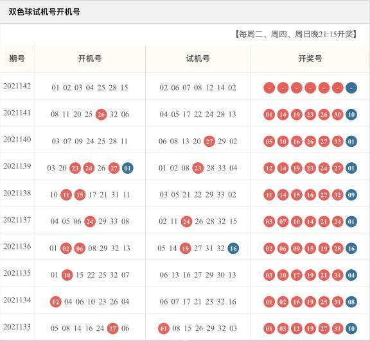Click blue dash ball in row 2021142

click(351, 88)
